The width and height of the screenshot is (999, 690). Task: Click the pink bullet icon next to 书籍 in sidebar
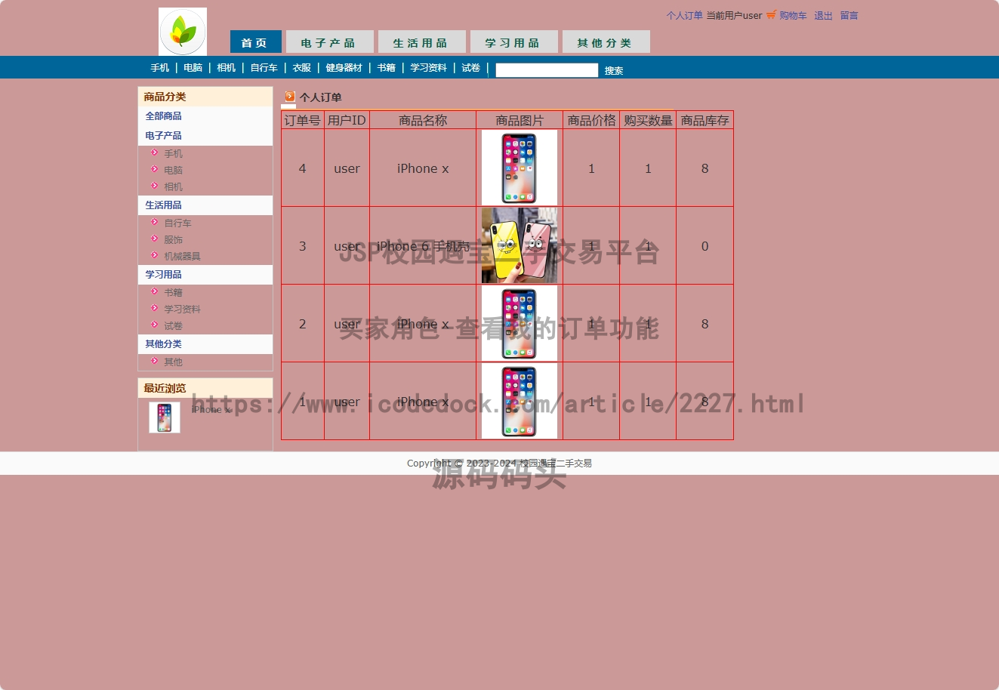(155, 291)
